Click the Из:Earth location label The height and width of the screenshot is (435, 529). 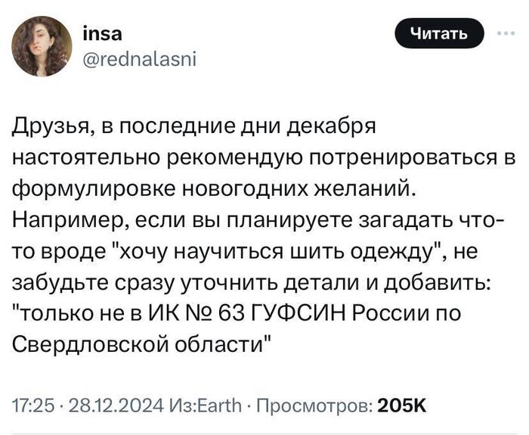coord(206,405)
